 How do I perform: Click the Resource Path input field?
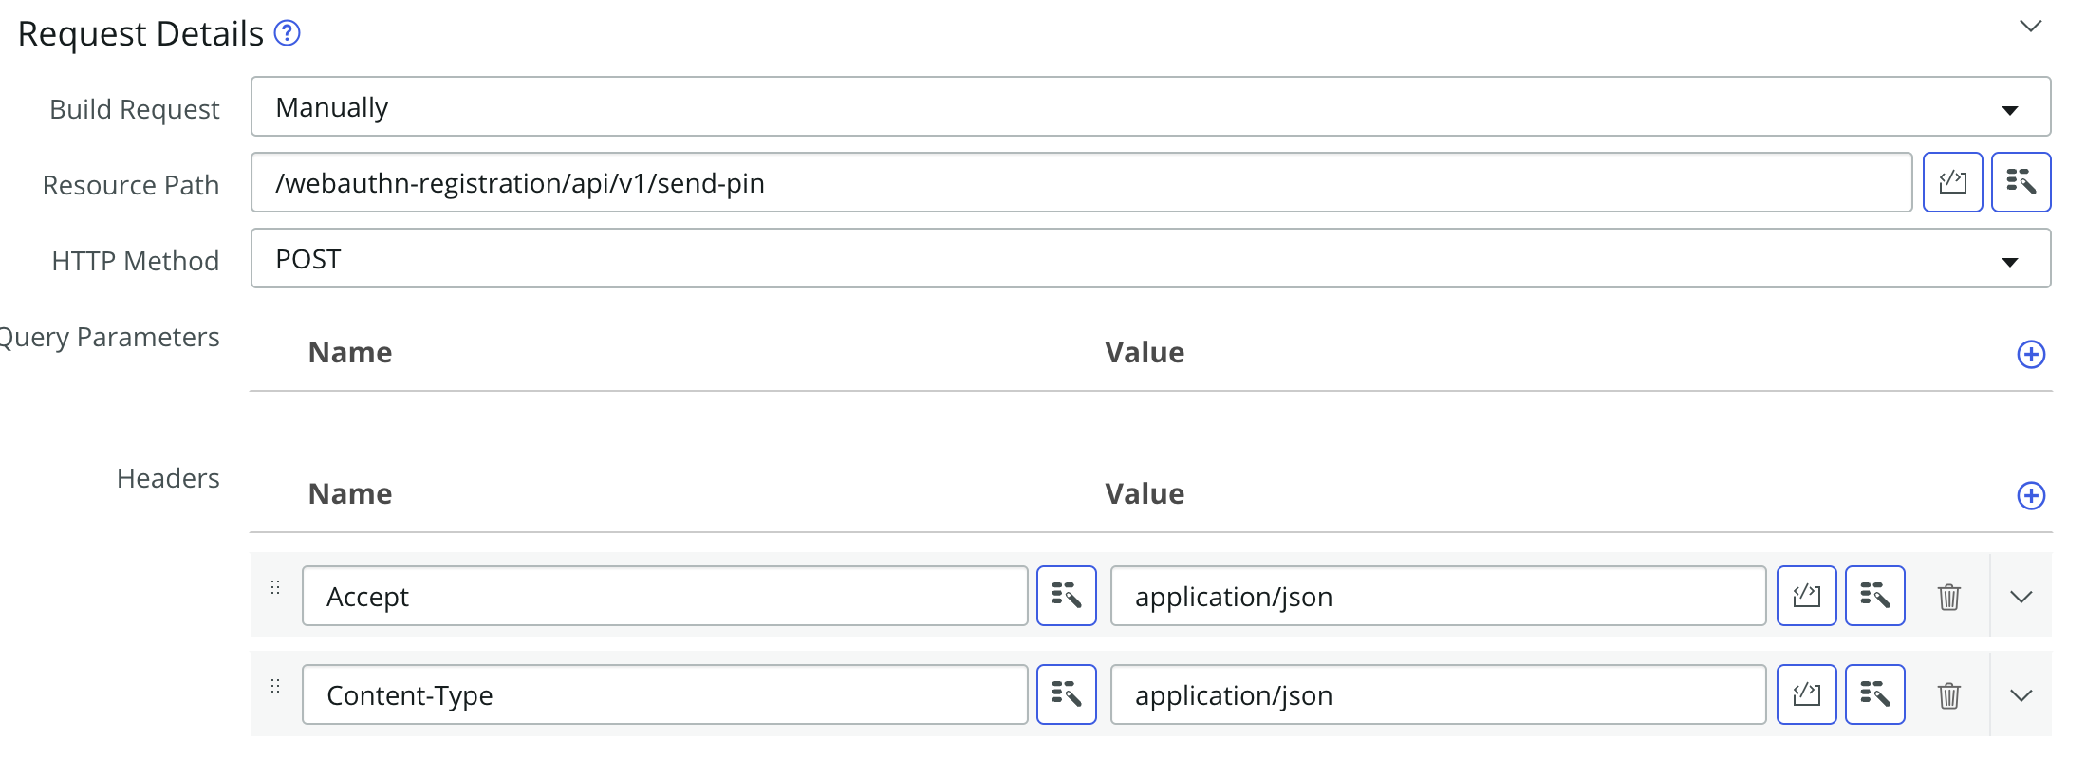1081,182
